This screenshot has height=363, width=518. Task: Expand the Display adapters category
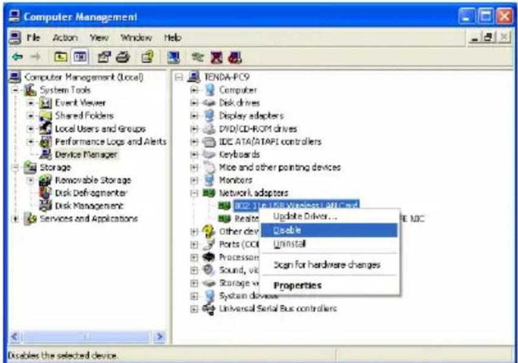click(x=194, y=116)
